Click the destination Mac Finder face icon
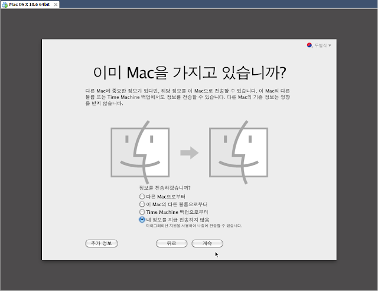The width and height of the screenshot is (378, 291). pyautogui.click(x=239, y=153)
